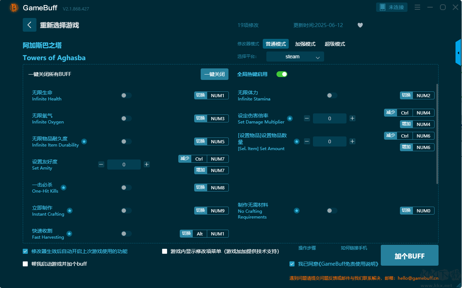Image resolution: width=462 pixels, height=288 pixels.
Task: Click star icon beside Sel. Item Set Amount
Action: tap(297, 141)
